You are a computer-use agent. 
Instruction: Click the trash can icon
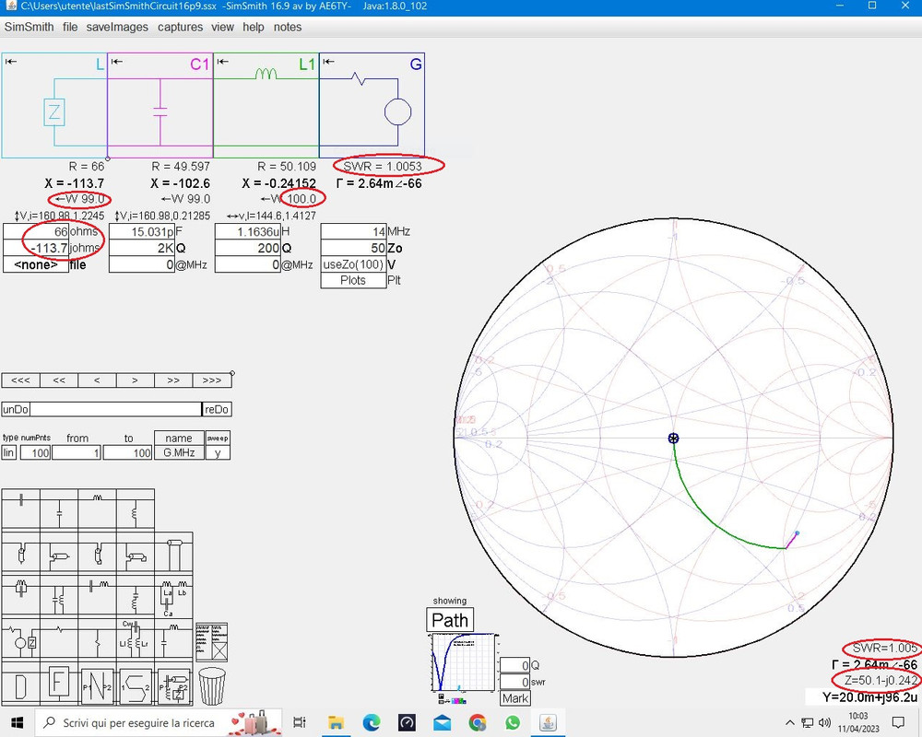(x=212, y=685)
